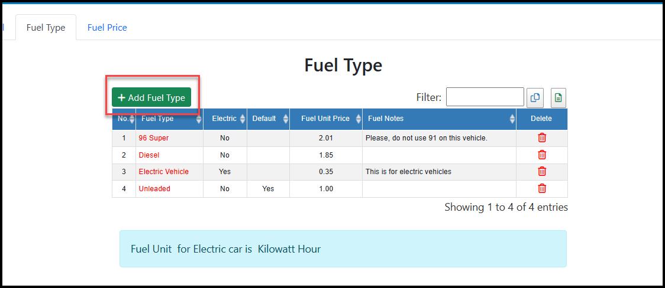Copy table data with the copy icon
665x288 pixels.
(535, 98)
